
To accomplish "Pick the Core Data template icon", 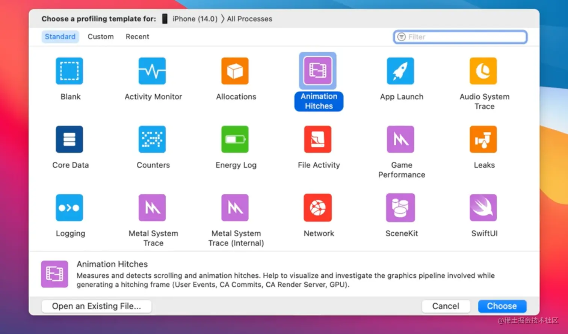I will coord(69,139).
